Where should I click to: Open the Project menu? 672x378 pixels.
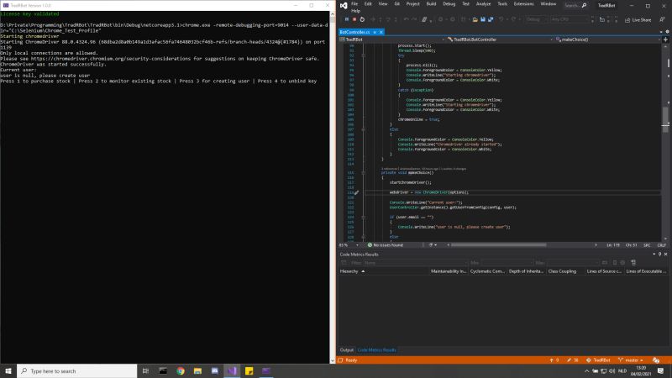tap(412, 4)
